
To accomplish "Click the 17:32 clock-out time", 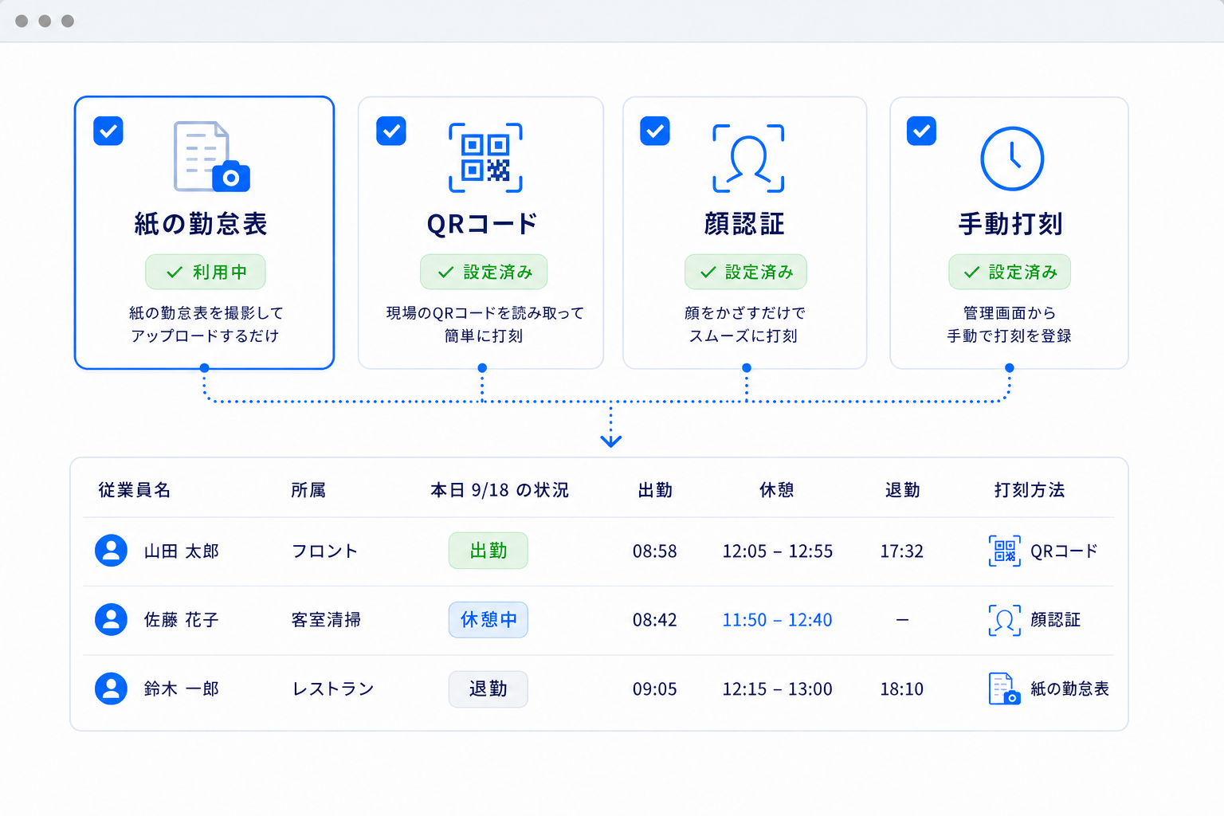I will pos(902,551).
